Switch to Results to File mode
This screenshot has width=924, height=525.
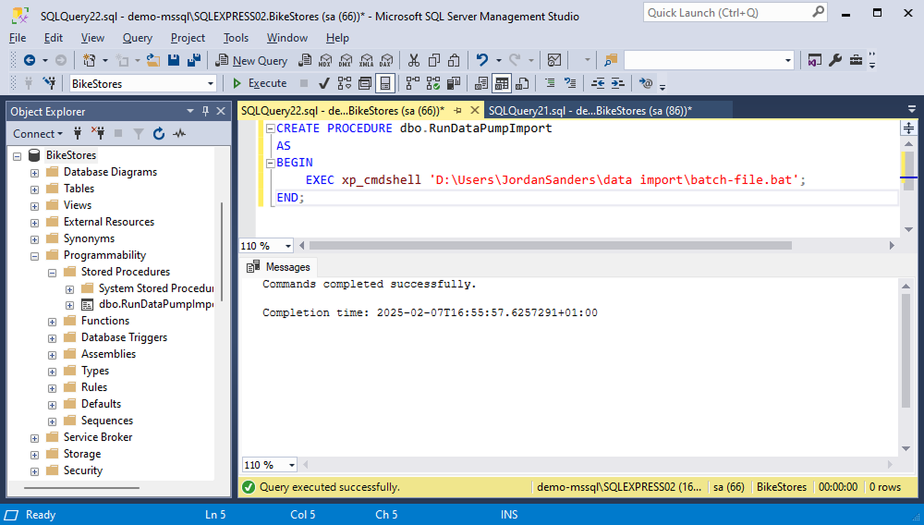pyautogui.click(x=522, y=84)
